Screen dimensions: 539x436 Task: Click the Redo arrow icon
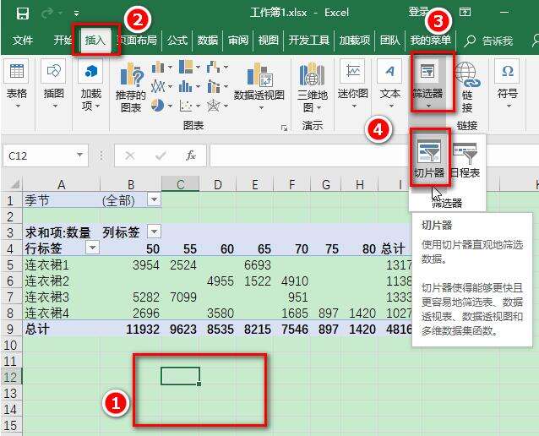[47, 14]
